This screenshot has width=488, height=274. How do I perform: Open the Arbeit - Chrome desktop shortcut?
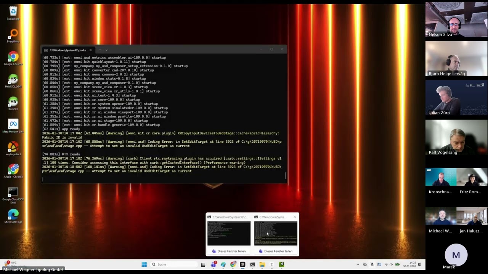click(x=13, y=171)
